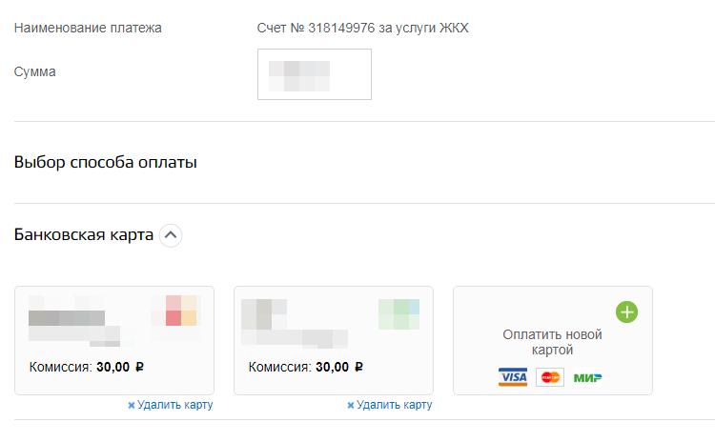Click the Сумма amount input field

315,74
